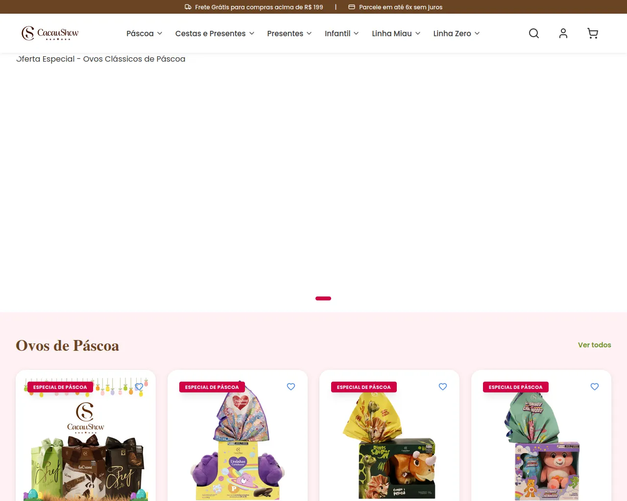Click the Frete Grátis announcement text
627x501 pixels.
click(259, 7)
